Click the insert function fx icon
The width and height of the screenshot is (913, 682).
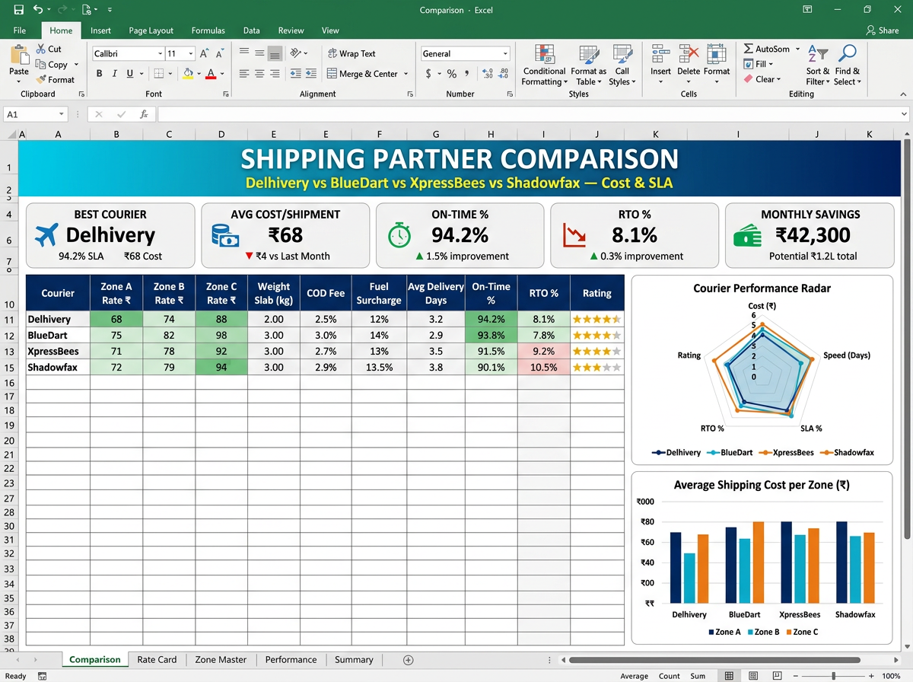(x=144, y=114)
